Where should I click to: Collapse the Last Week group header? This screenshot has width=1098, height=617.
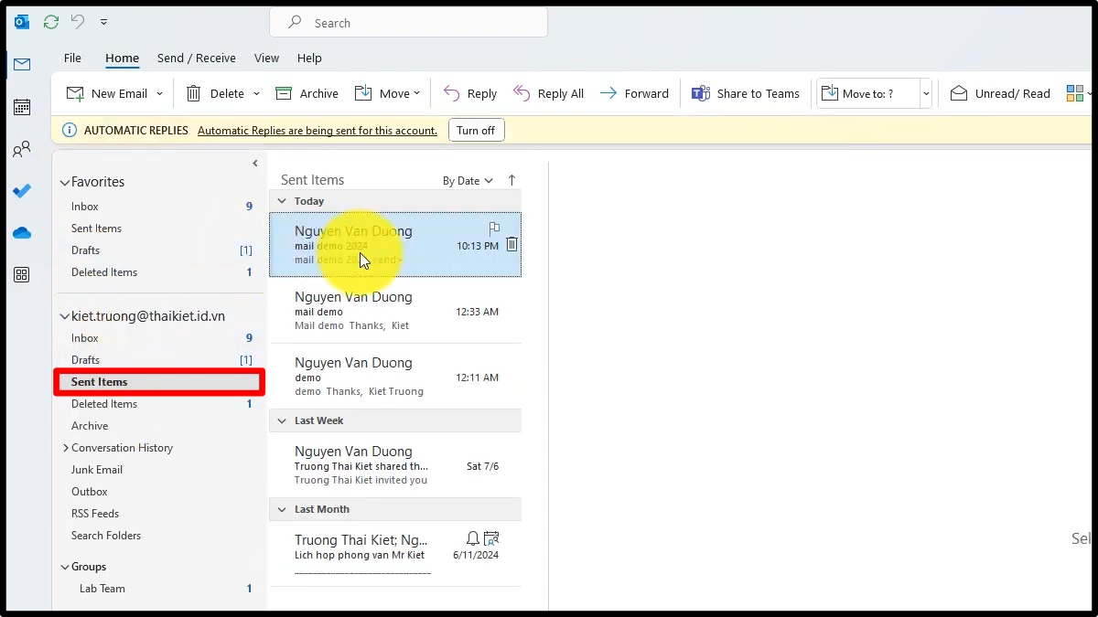[283, 420]
